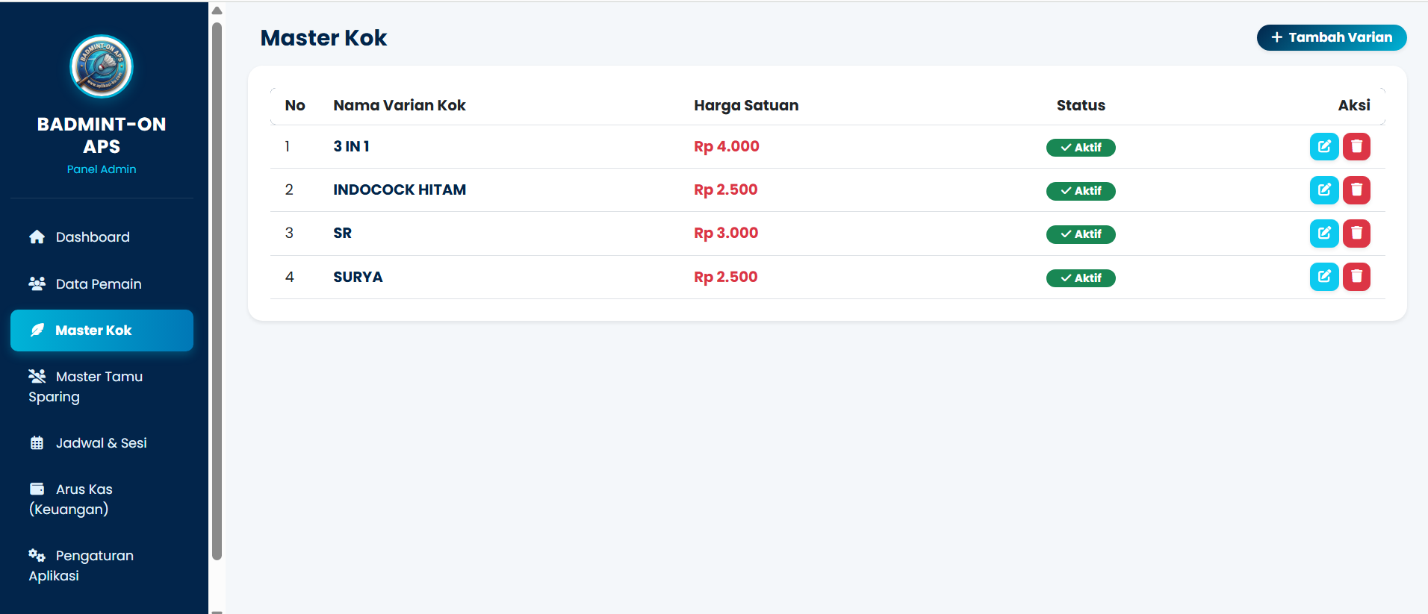Click the sidebar scroll up arrow

217,10
